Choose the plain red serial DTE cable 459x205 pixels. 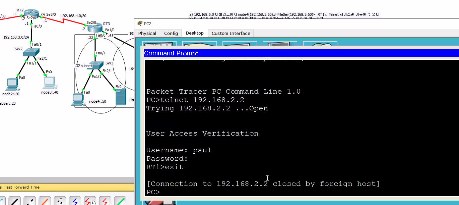point(105,201)
